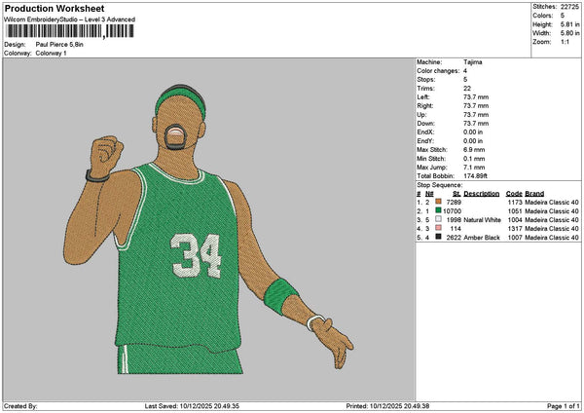Select the 'Total Bobbin' value '174.89ft'
This screenshot has height=413, width=584.
pos(475,176)
